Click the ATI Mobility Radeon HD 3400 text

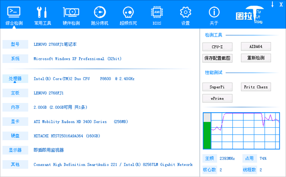(x=81, y=122)
